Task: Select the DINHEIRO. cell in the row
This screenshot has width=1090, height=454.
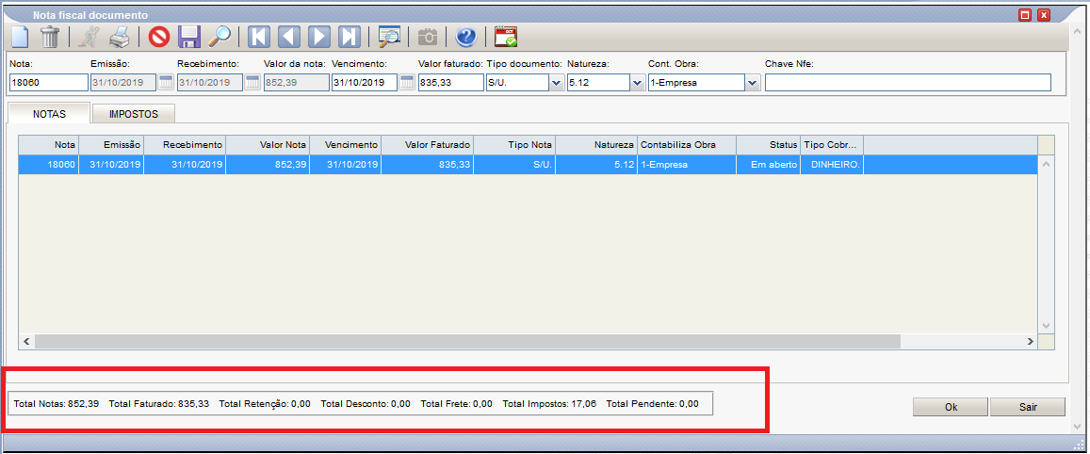Action: pyautogui.click(x=832, y=165)
